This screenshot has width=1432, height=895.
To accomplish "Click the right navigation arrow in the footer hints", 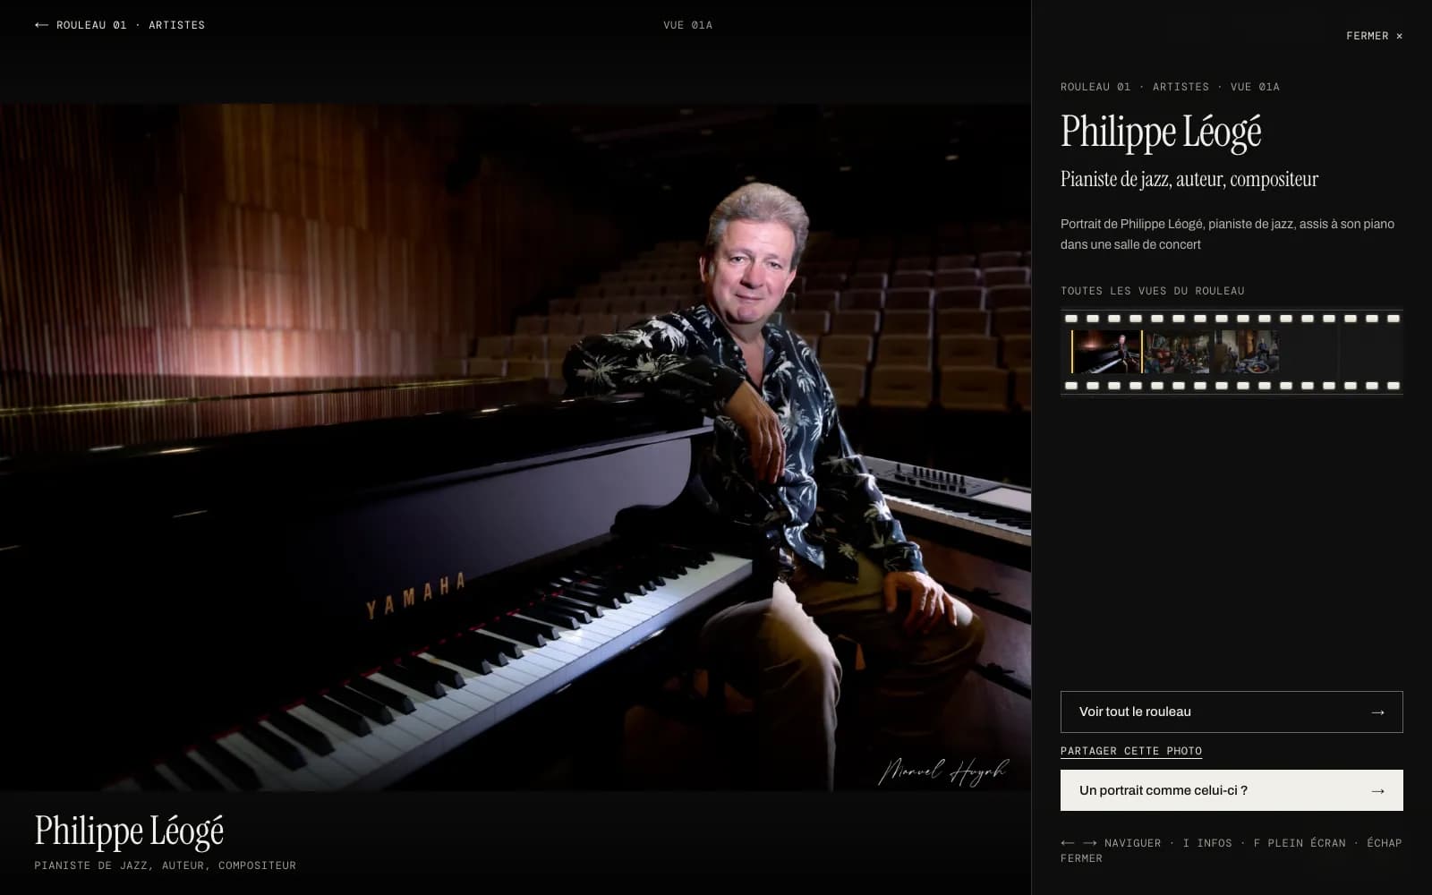I will click(1090, 843).
